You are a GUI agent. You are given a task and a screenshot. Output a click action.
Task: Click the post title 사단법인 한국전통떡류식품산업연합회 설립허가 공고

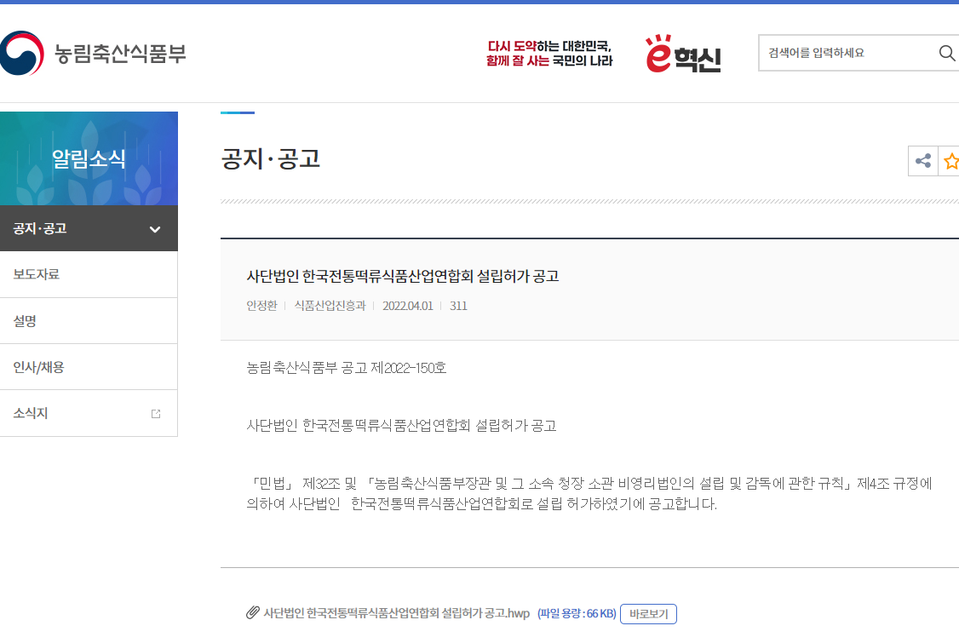pyautogui.click(x=403, y=277)
